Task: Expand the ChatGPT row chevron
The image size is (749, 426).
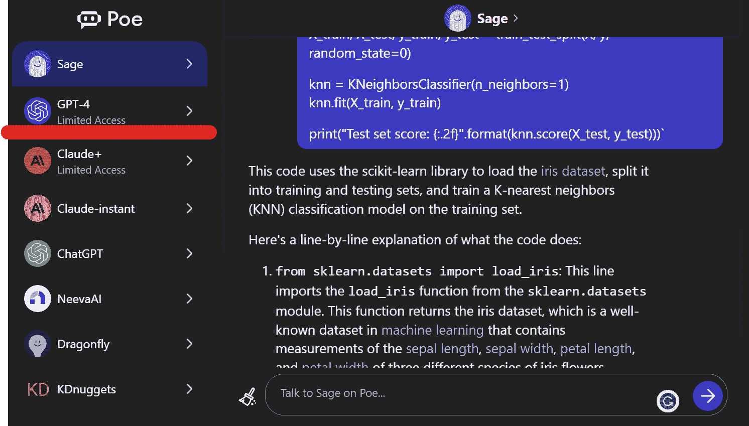Action: (189, 253)
